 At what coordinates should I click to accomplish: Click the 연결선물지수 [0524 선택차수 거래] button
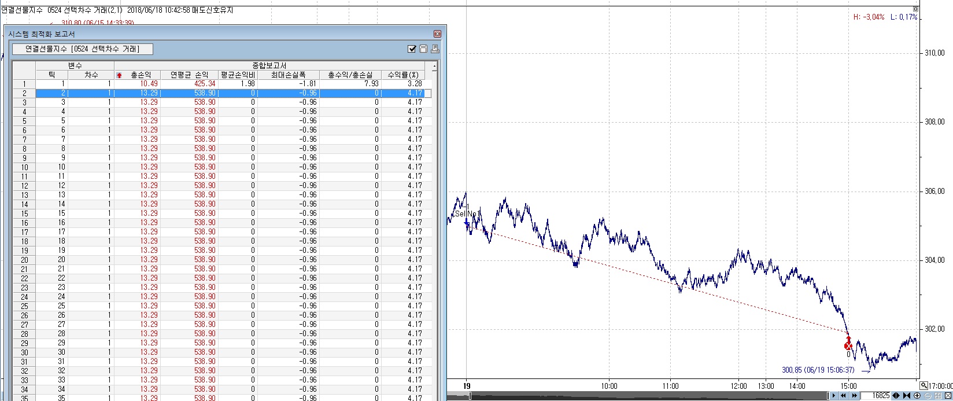pyautogui.click(x=83, y=49)
